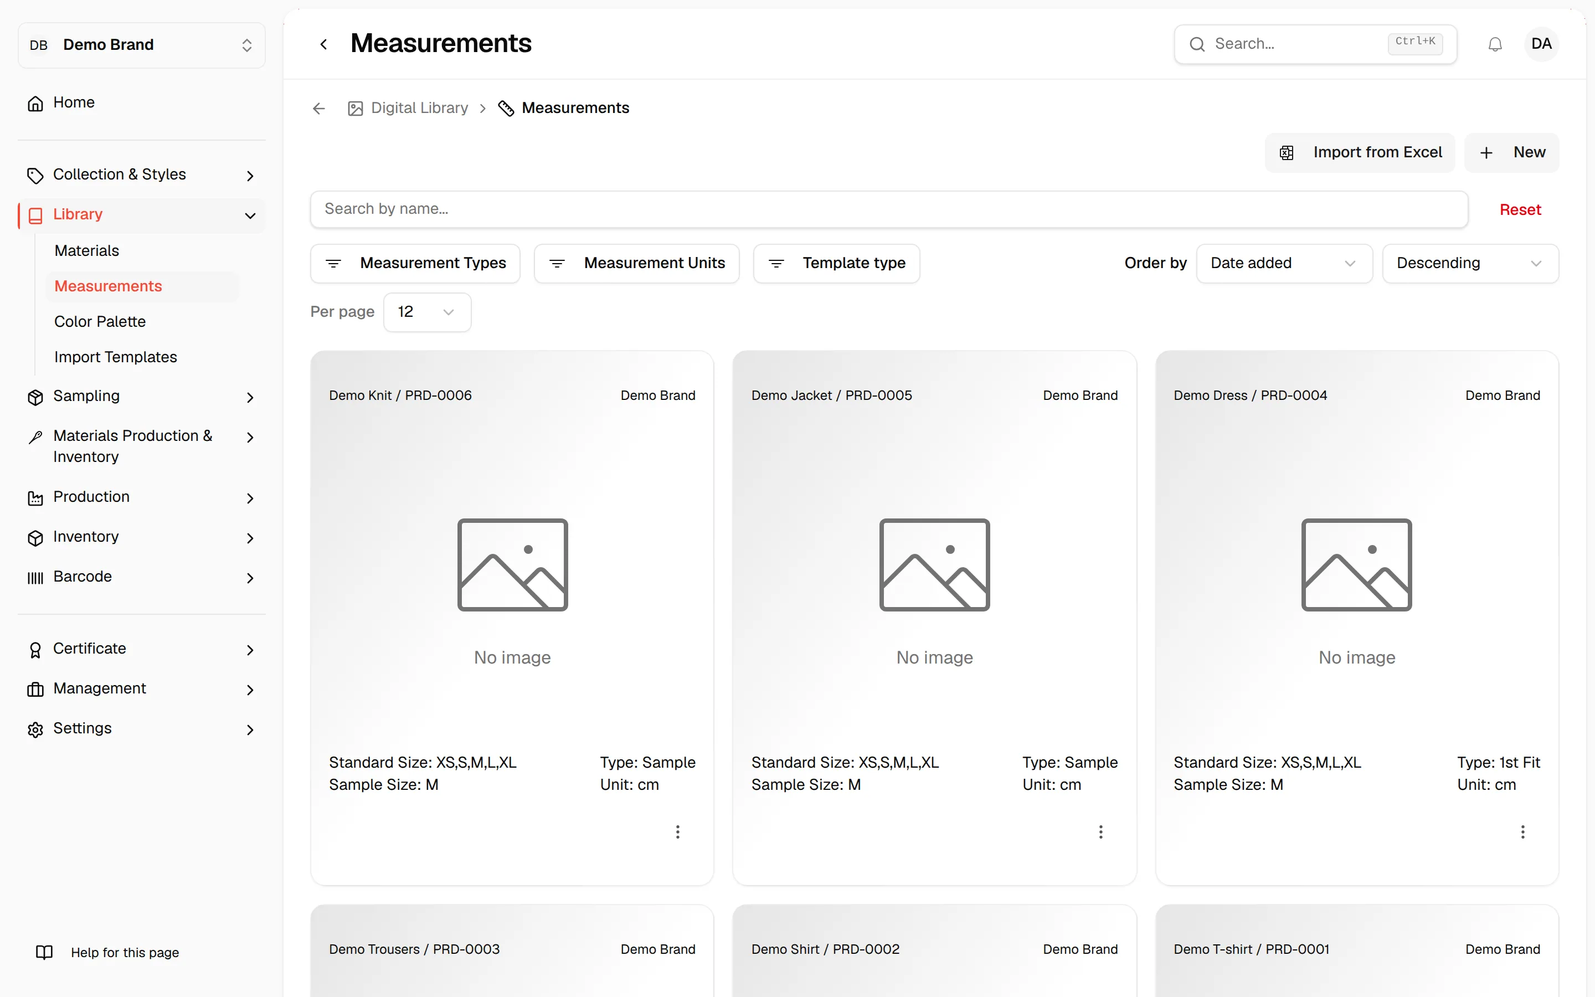The image size is (1595, 997).
Task: Click the Reset filters link
Action: pyautogui.click(x=1520, y=210)
